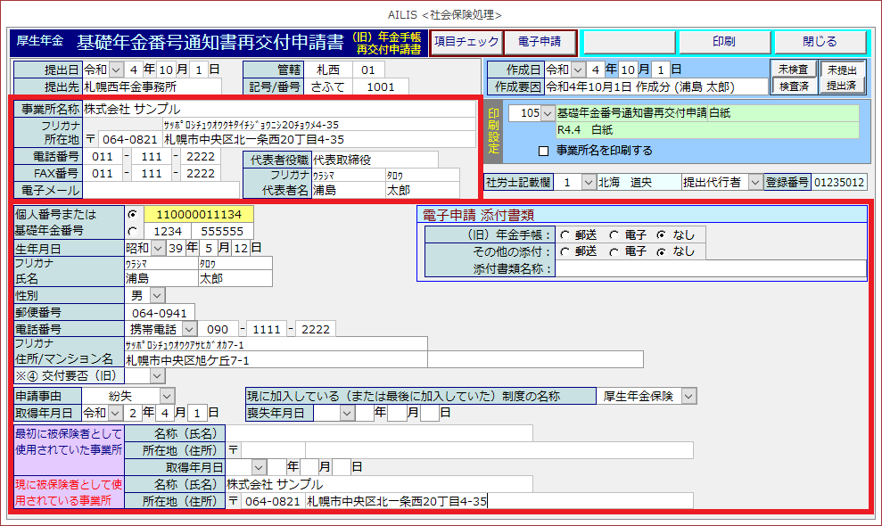
Task: Mark status as 検査済
Action: 794,86
